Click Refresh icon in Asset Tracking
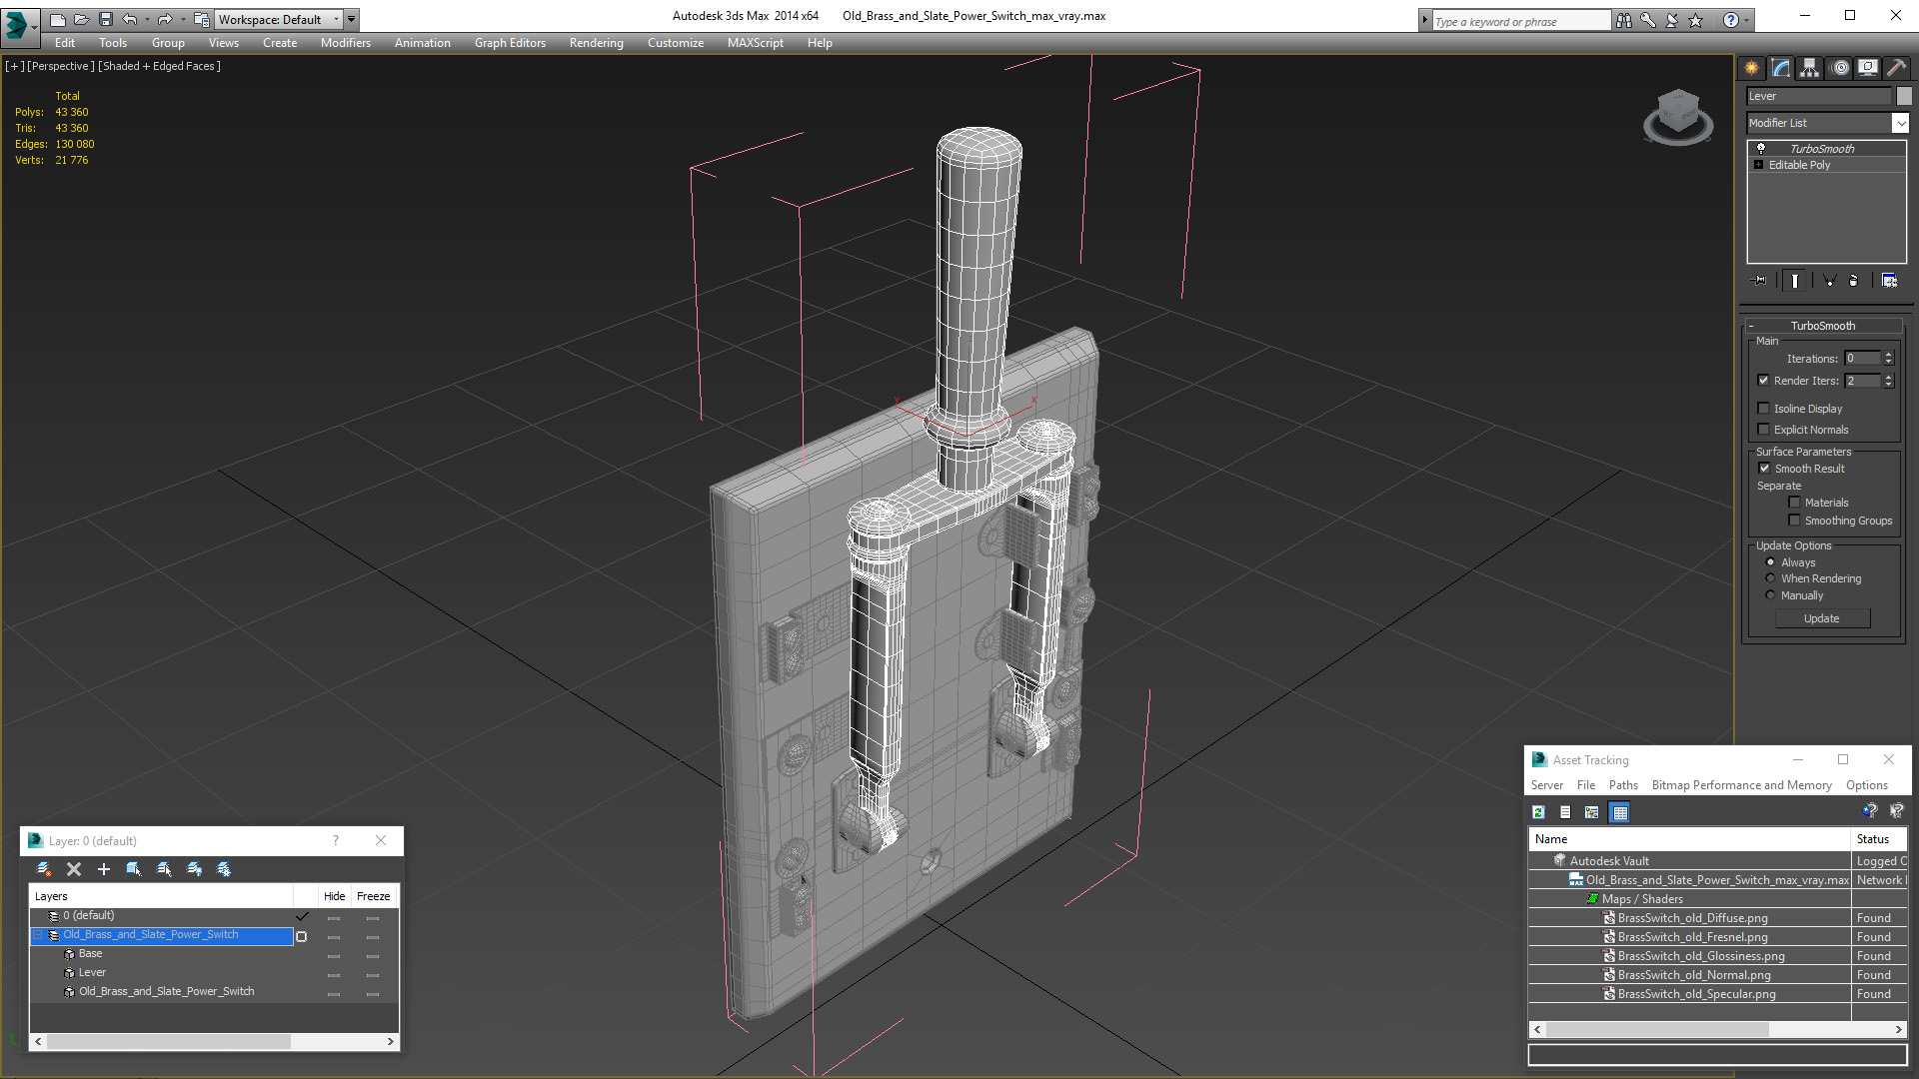 [x=1539, y=812]
